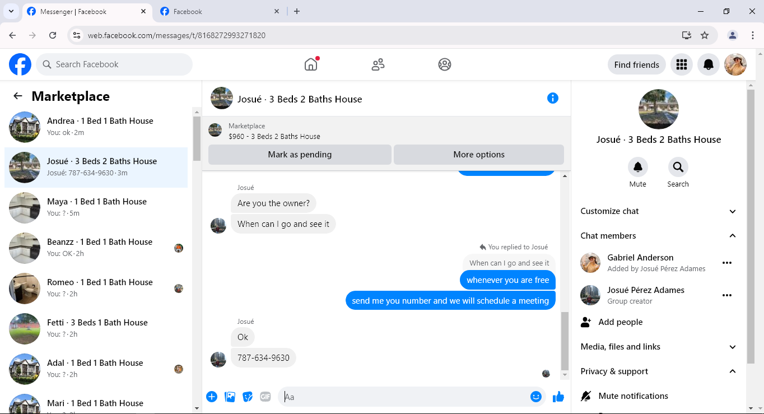This screenshot has height=414, width=764.
Task: Click the Facebook logo icon
Action: pyautogui.click(x=20, y=64)
